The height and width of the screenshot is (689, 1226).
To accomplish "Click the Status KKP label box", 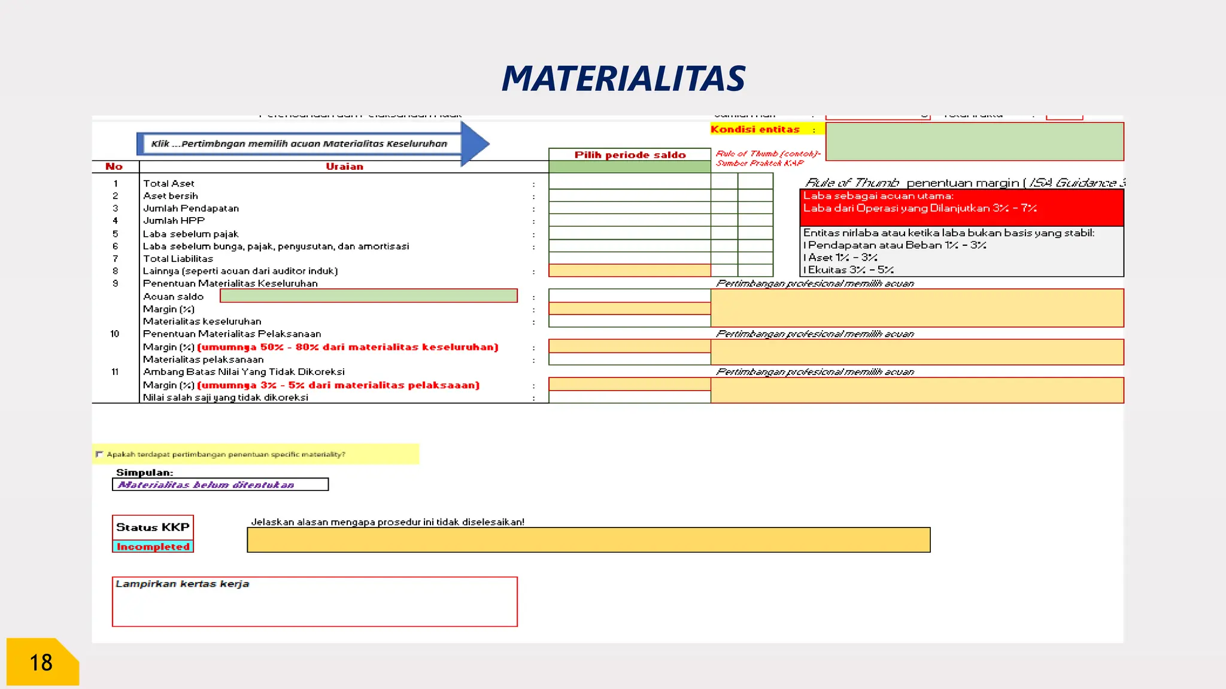I will (153, 528).
